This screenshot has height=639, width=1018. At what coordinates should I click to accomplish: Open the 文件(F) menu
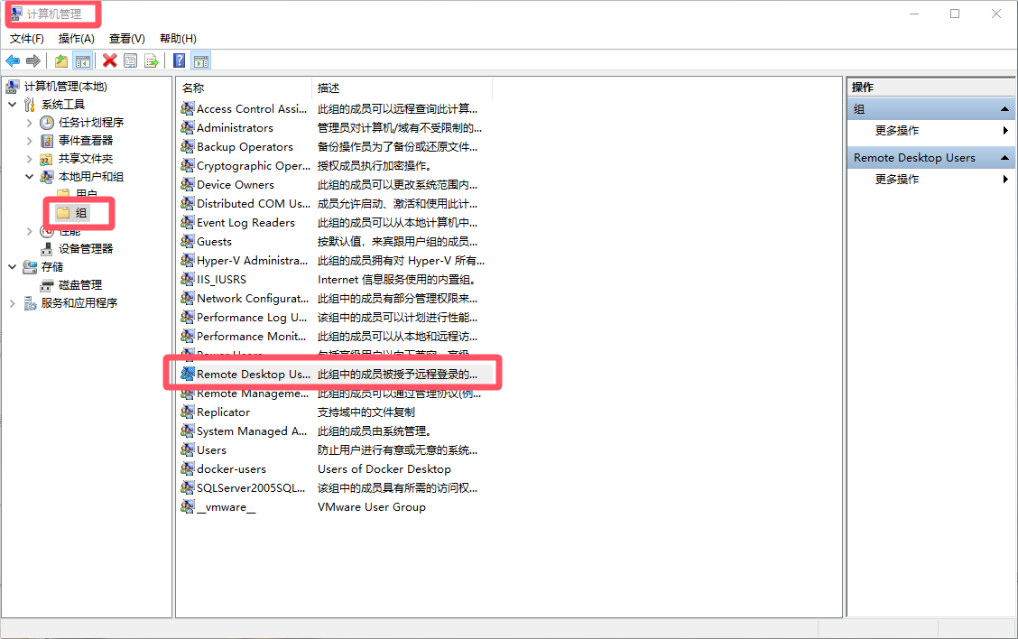[x=26, y=38]
